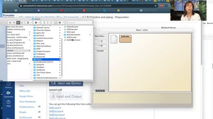Screen dimensions: 213x119
Task: Click the Finder edit tags icon
Action: pos(51,23)
